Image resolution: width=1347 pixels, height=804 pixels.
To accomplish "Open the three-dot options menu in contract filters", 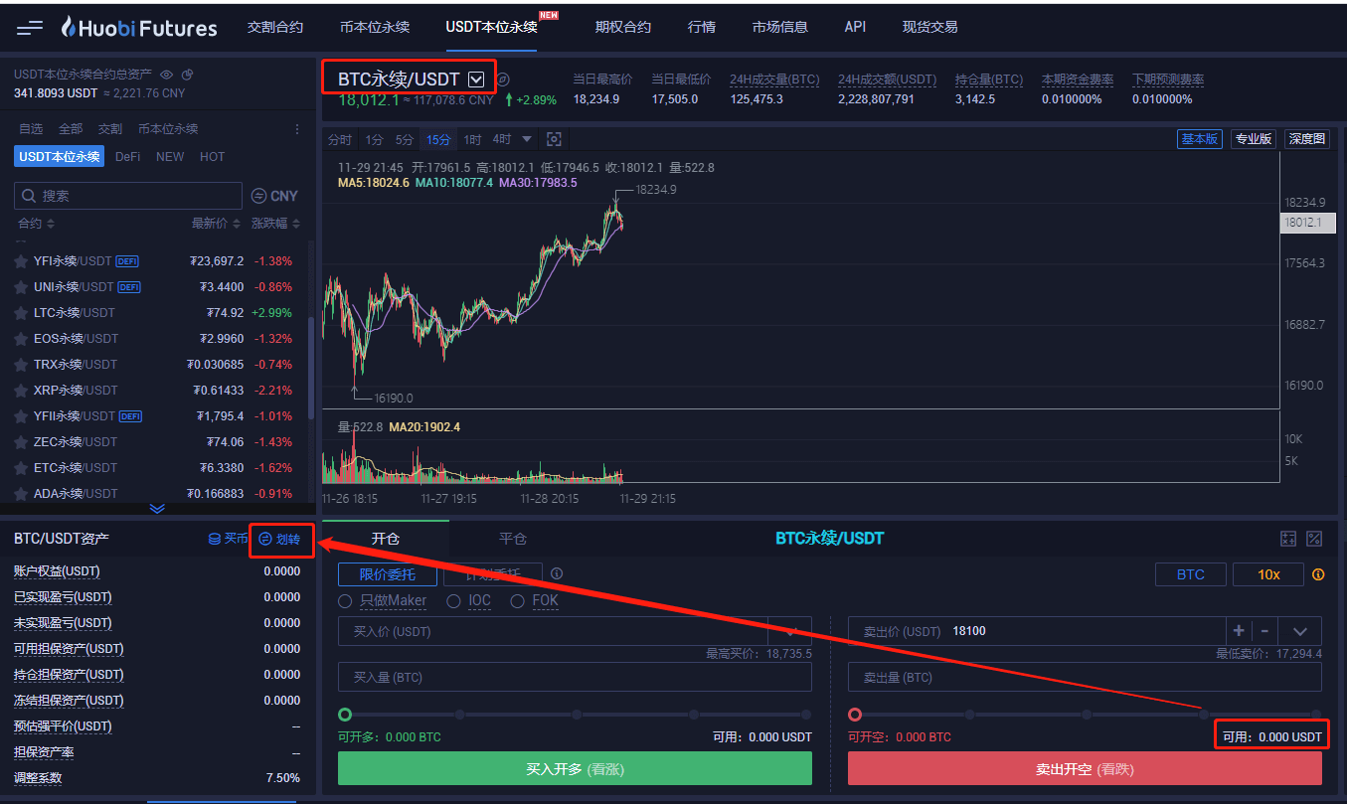I will (296, 129).
